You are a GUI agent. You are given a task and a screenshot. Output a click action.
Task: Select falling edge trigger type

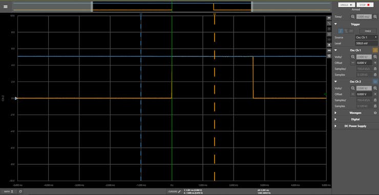click(x=346, y=31)
